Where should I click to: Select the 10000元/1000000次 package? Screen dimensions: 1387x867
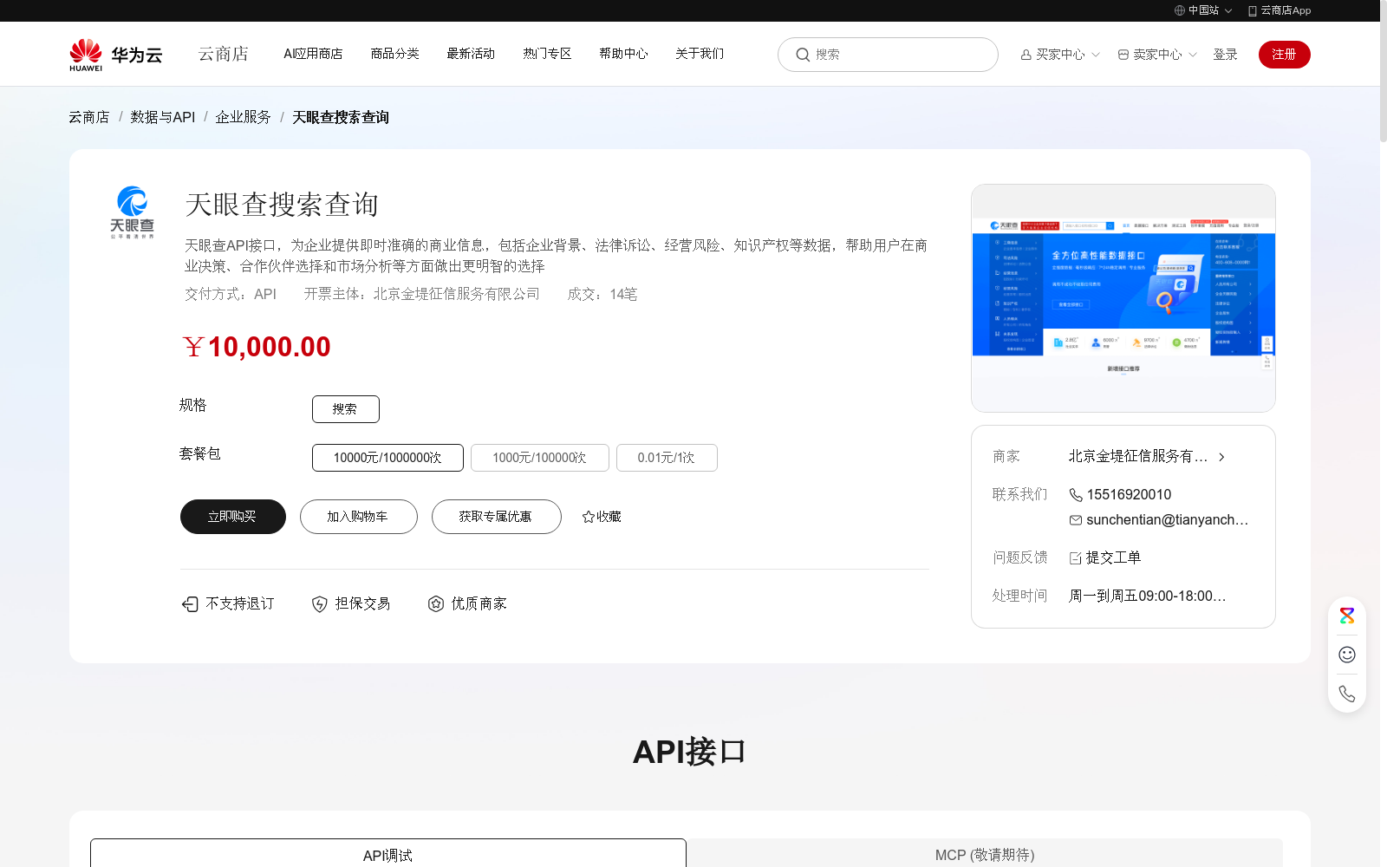(x=387, y=458)
